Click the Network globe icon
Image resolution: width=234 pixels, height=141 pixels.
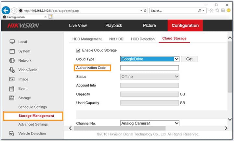(12, 61)
